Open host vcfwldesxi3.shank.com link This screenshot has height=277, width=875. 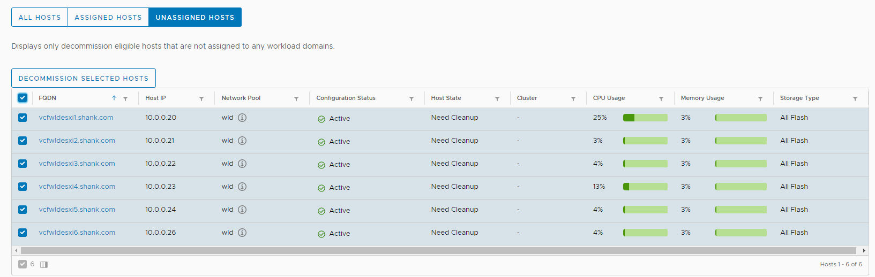click(77, 164)
